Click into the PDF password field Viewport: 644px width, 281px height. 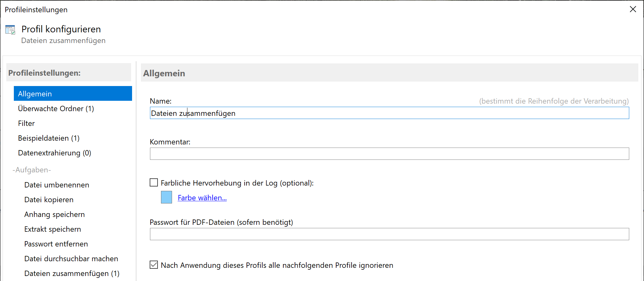(x=389, y=234)
